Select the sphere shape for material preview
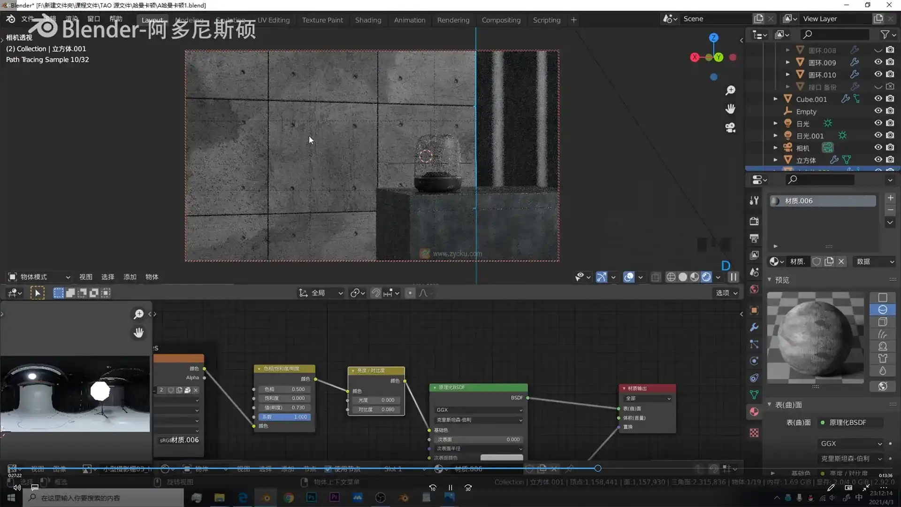The height and width of the screenshot is (507, 901). click(883, 310)
